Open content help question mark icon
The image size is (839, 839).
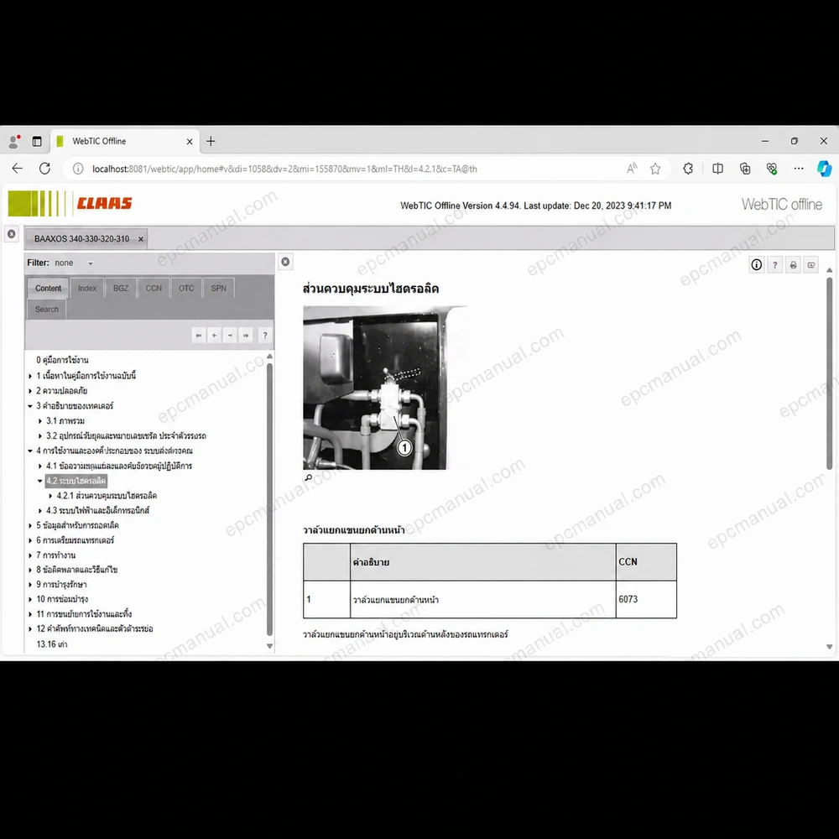pyautogui.click(x=774, y=265)
